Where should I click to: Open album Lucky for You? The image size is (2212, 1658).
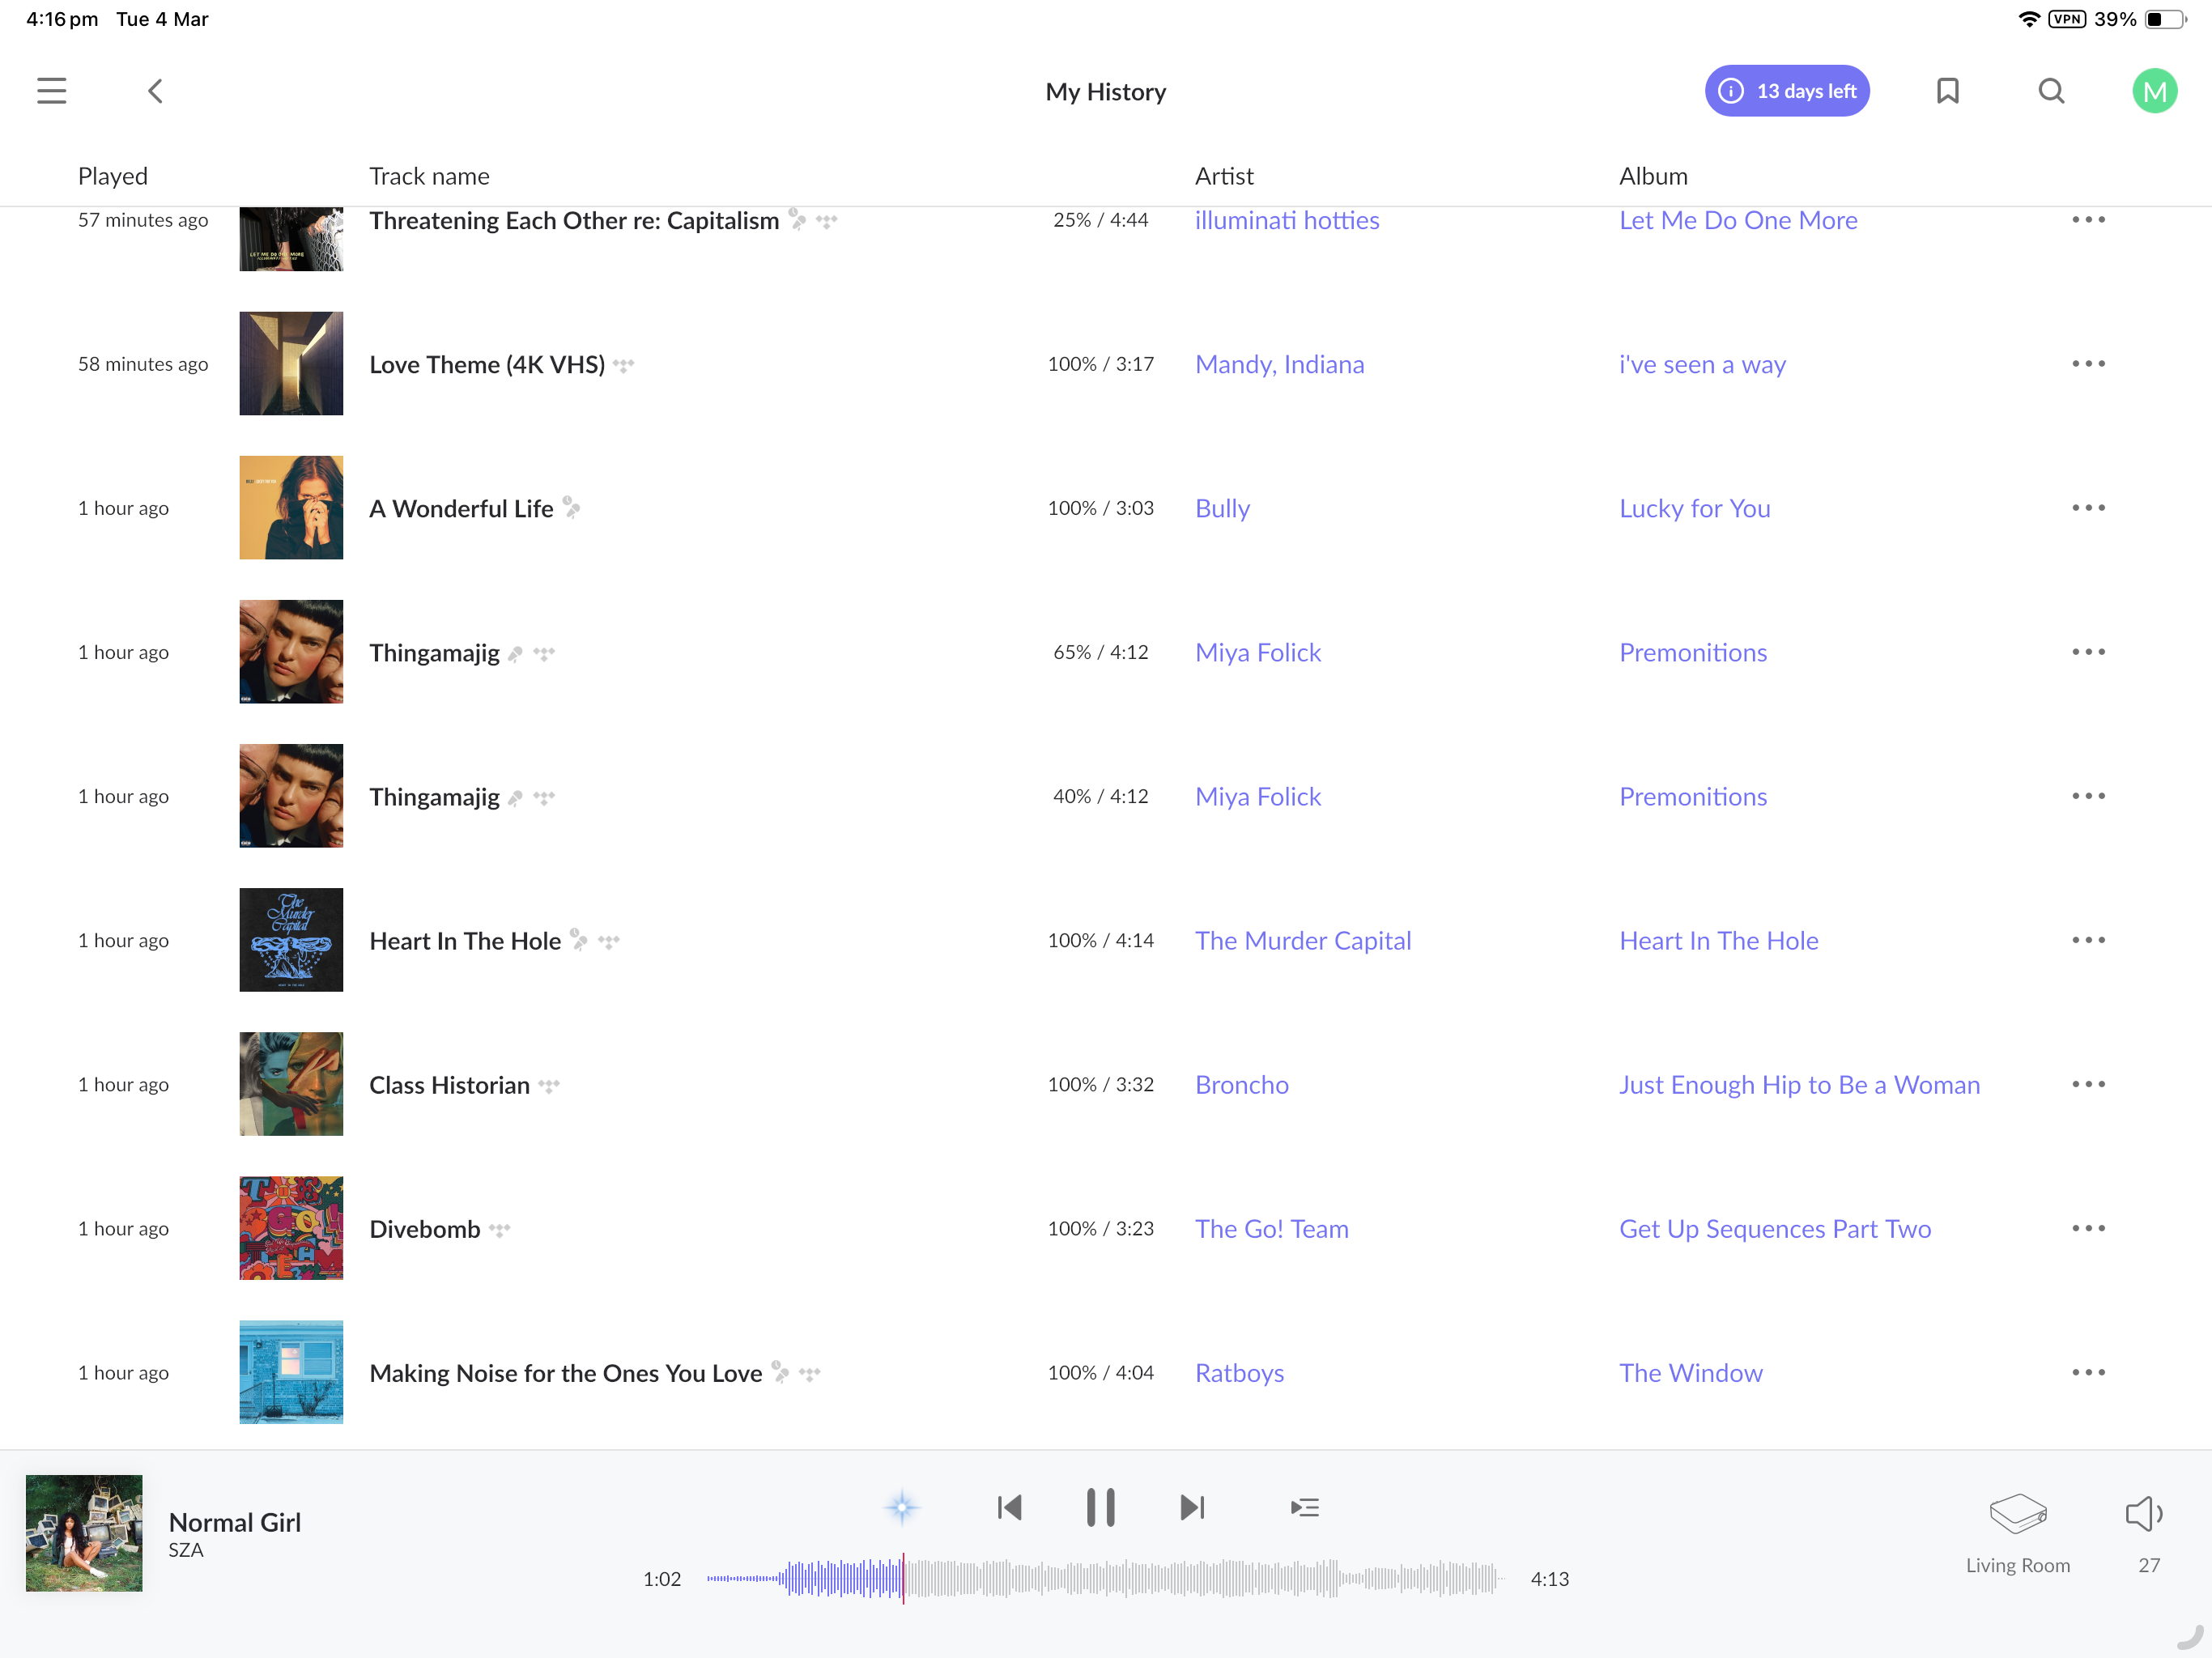pyautogui.click(x=1694, y=508)
